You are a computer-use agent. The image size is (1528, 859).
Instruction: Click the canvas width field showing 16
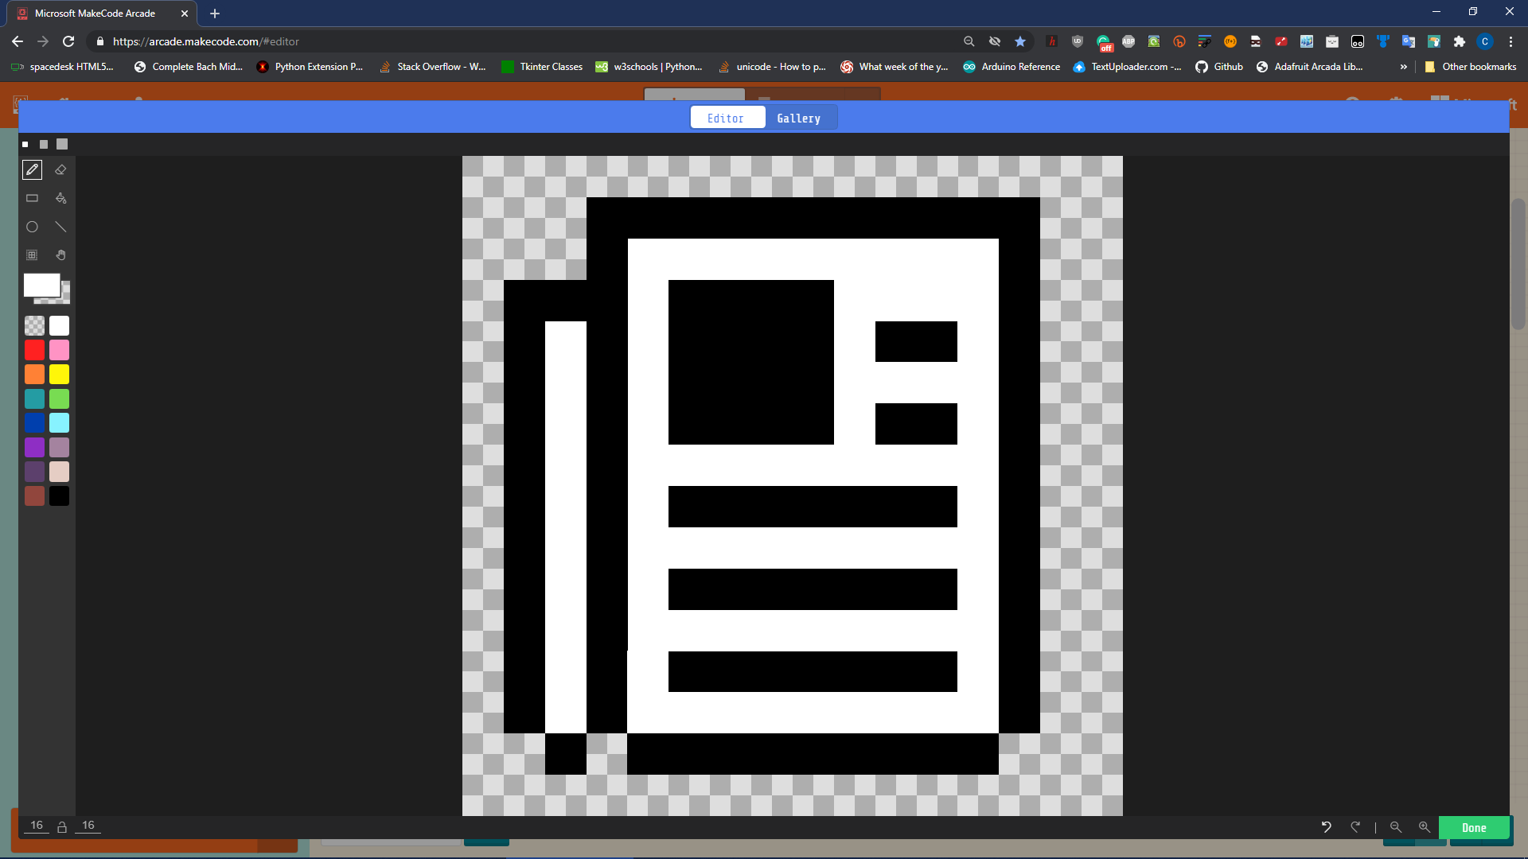(37, 826)
